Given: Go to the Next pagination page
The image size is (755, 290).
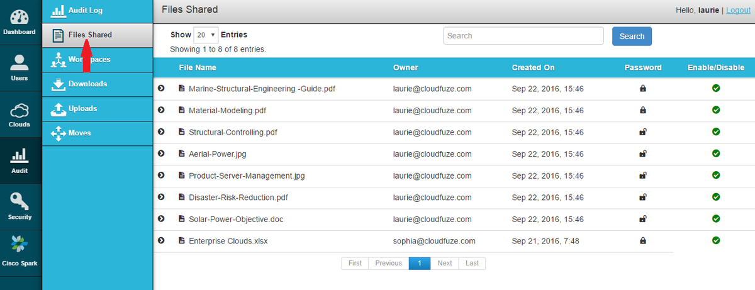Looking at the screenshot, I should point(445,264).
